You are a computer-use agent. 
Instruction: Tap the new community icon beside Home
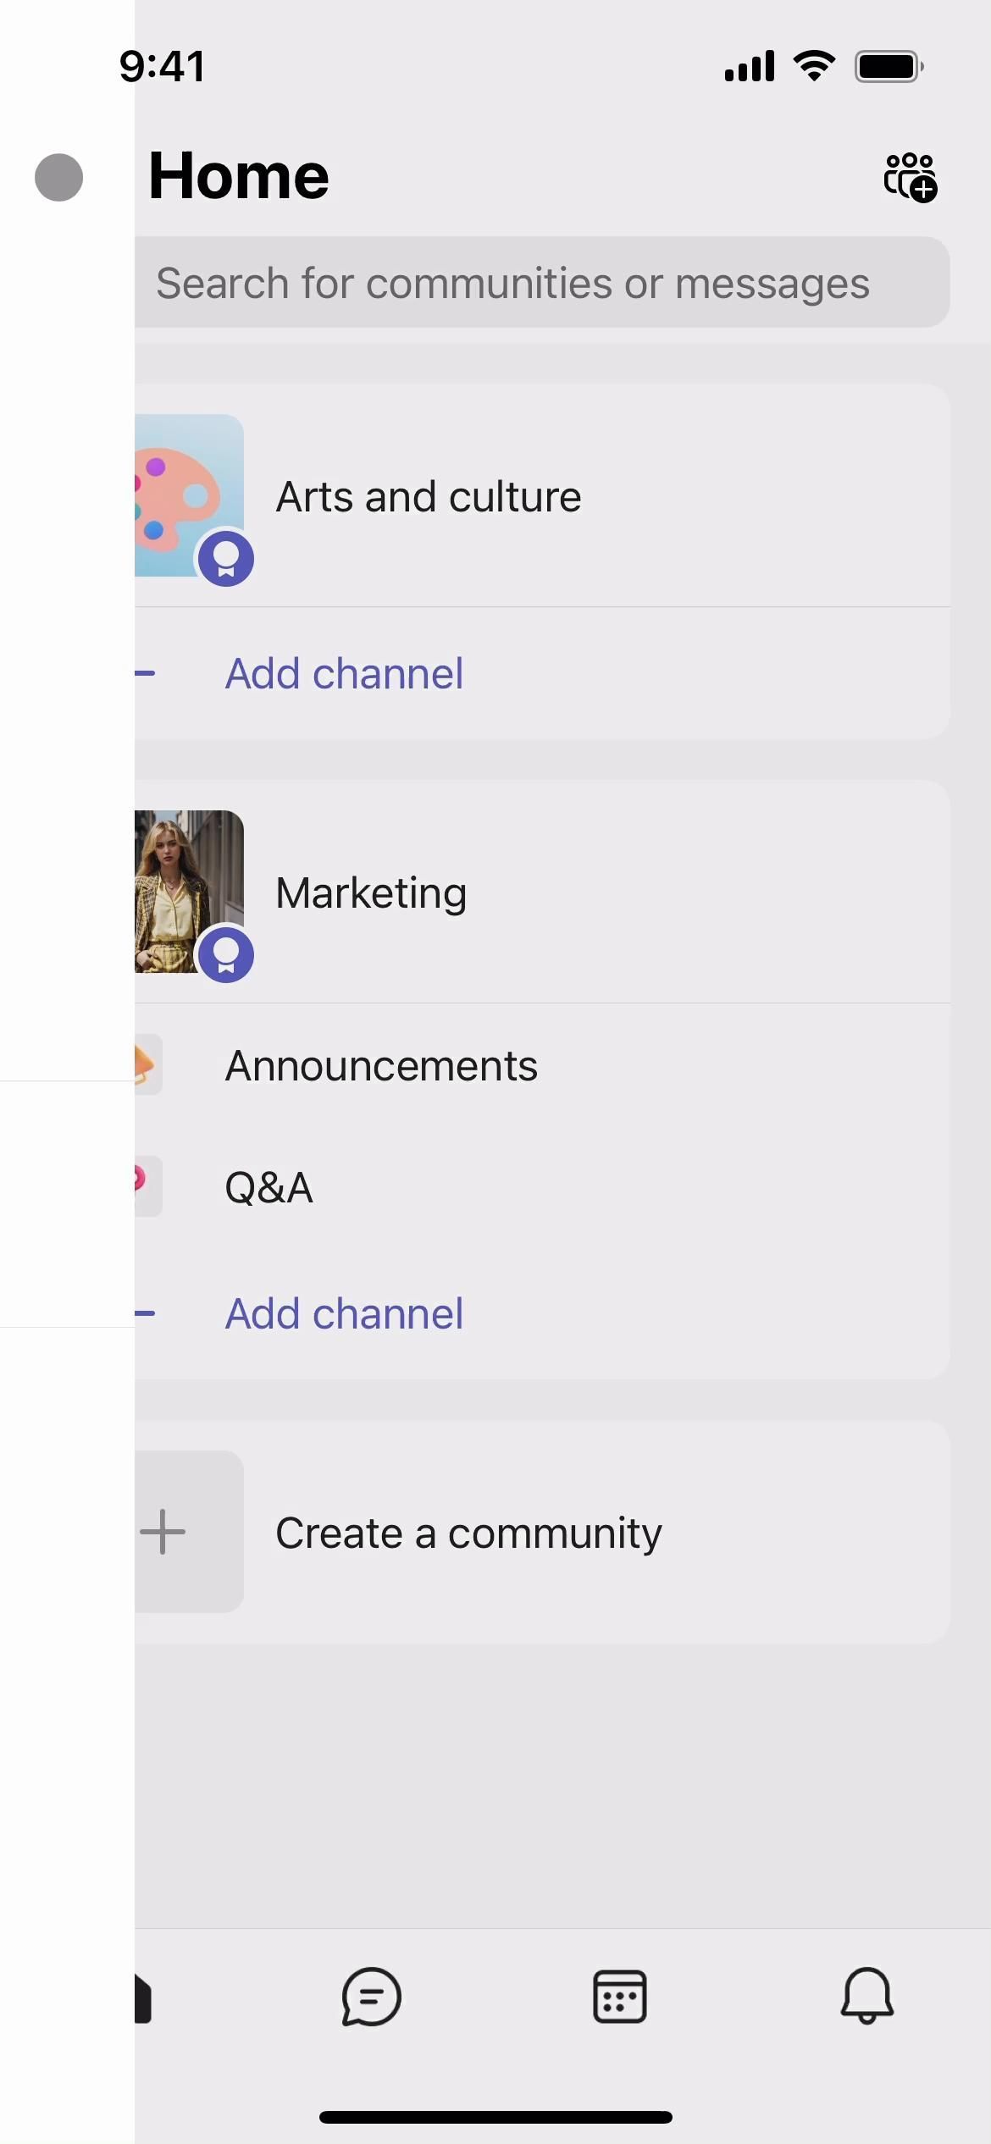[911, 177]
